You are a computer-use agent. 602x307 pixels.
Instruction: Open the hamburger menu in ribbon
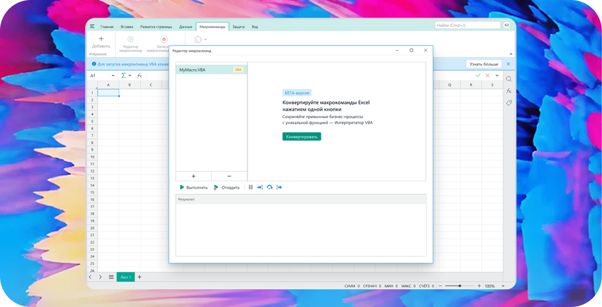point(92,26)
